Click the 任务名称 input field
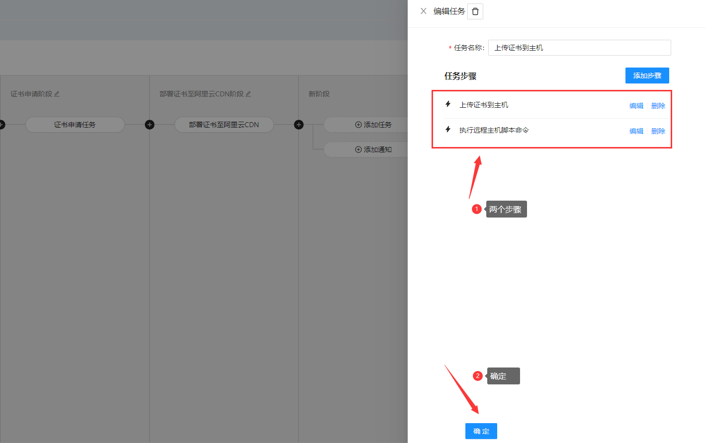 coord(579,48)
